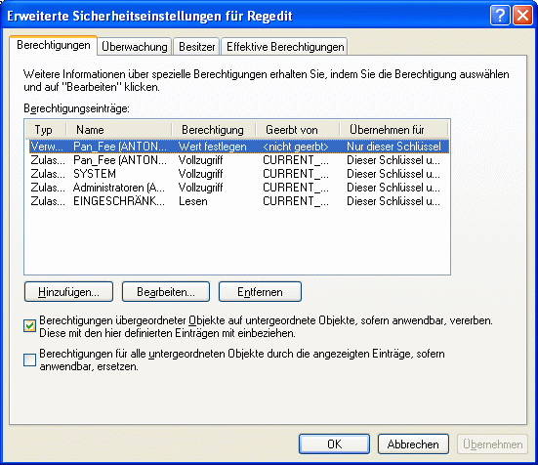Select the Berechtigungen tab
The height and width of the screenshot is (465, 538).
54,45
